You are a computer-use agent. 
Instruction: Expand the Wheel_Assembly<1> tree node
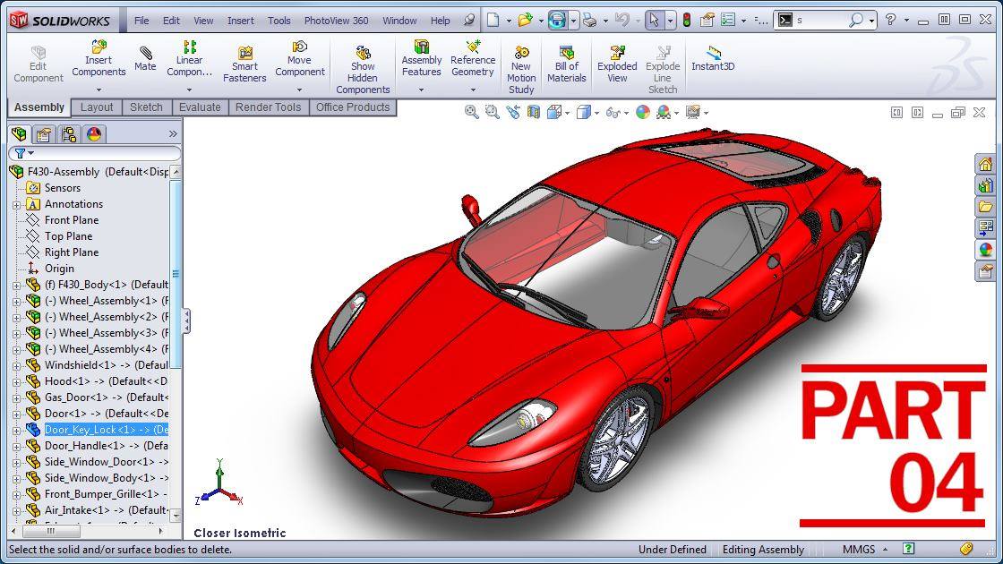(17, 301)
